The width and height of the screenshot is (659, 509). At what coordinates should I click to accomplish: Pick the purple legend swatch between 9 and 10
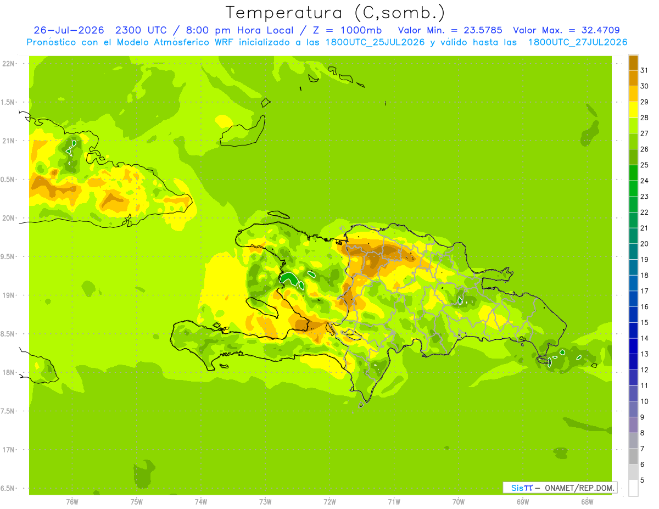(633, 409)
